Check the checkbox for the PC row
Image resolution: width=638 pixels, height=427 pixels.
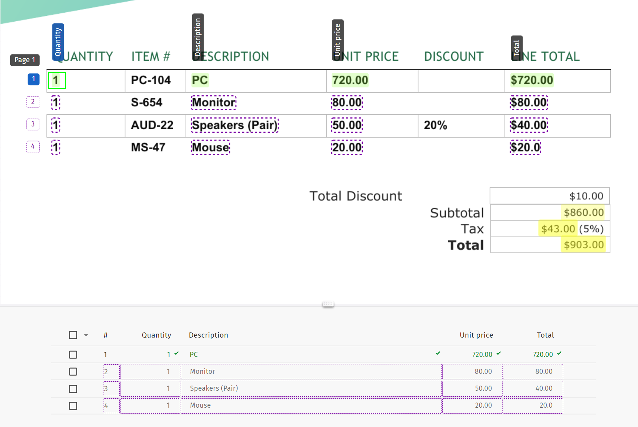click(x=73, y=355)
